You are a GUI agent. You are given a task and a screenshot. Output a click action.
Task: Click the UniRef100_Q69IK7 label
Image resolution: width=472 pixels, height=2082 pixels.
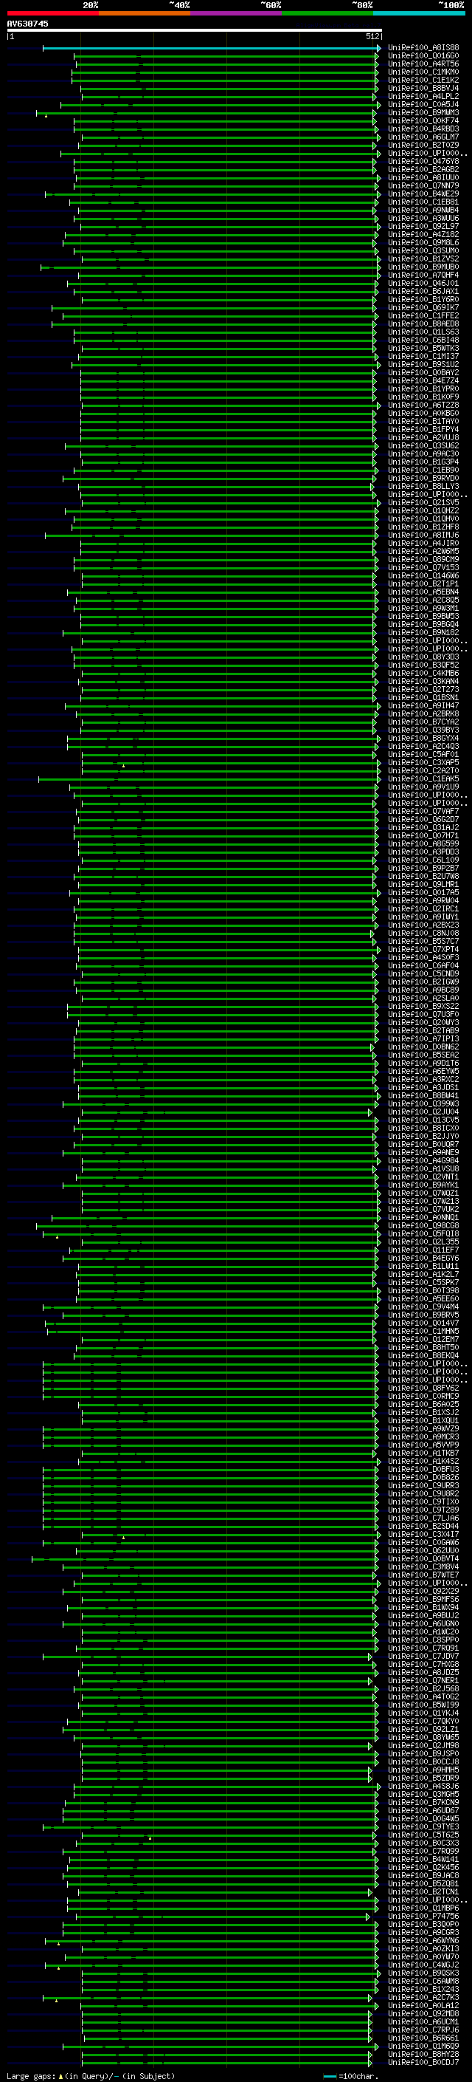(x=423, y=308)
